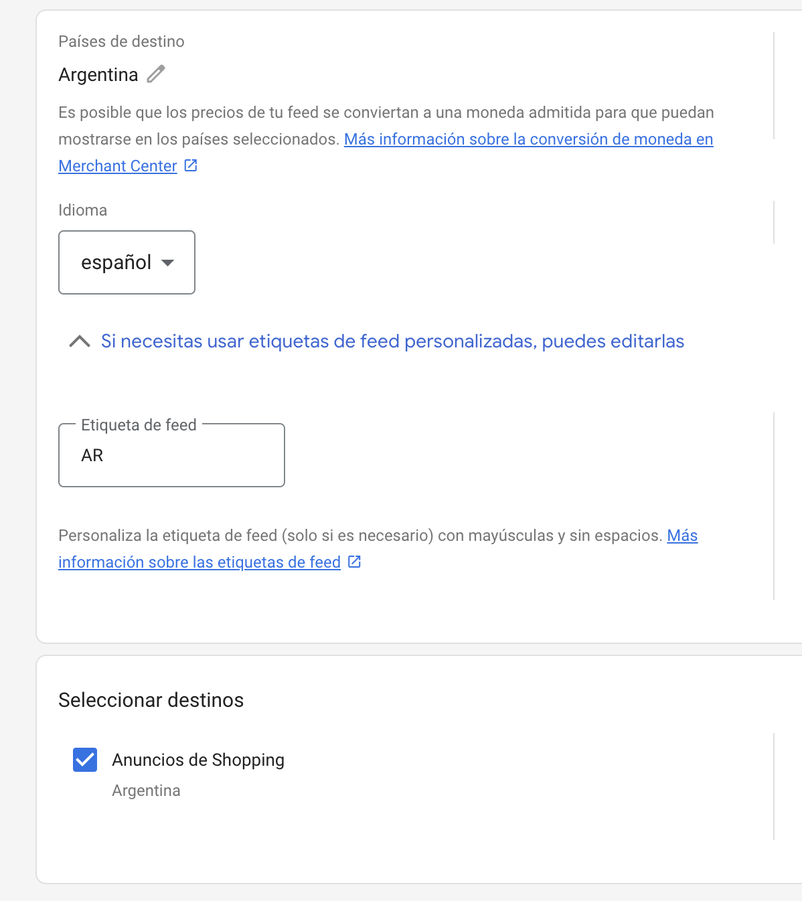Click external link icon after Merchant Center
This screenshot has height=901, width=802.
pos(191,165)
